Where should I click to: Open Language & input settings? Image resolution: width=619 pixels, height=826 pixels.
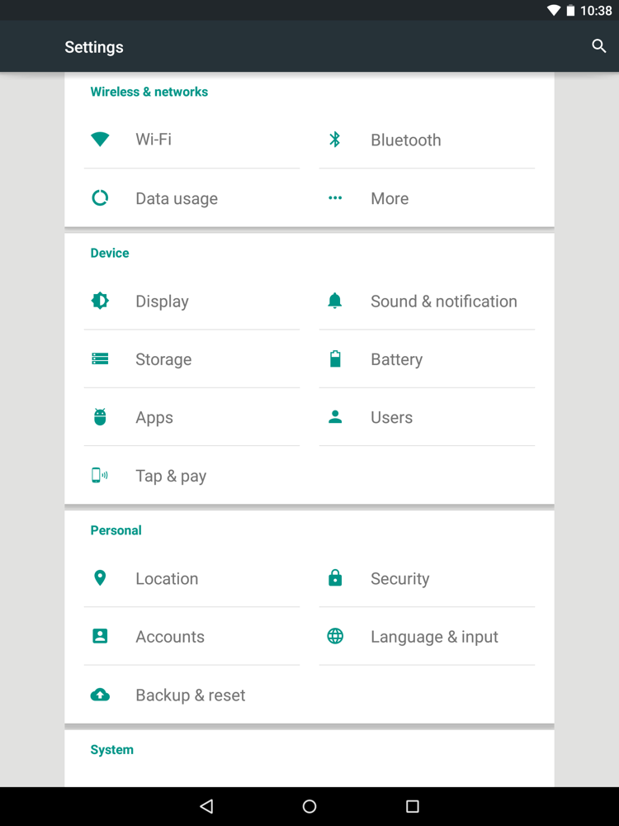tap(434, 637)
